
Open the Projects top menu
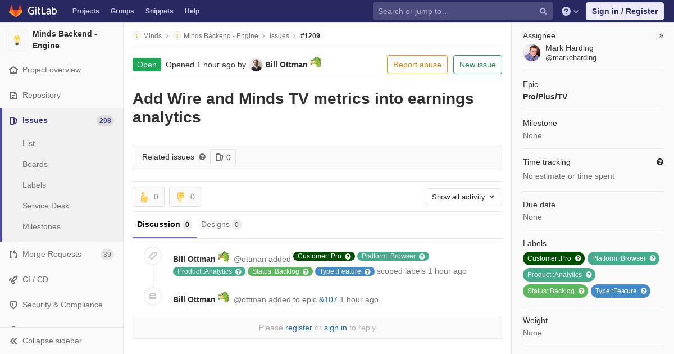click(86, 11)
